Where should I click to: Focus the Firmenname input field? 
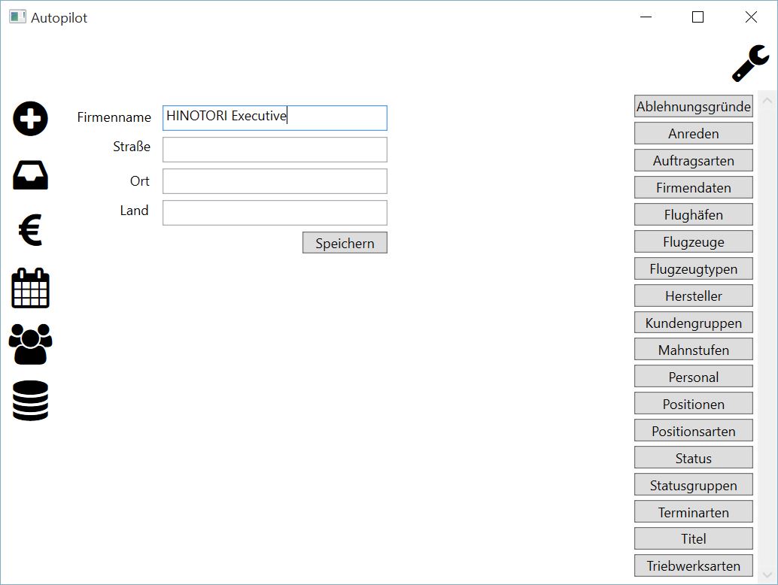[275, 118]
